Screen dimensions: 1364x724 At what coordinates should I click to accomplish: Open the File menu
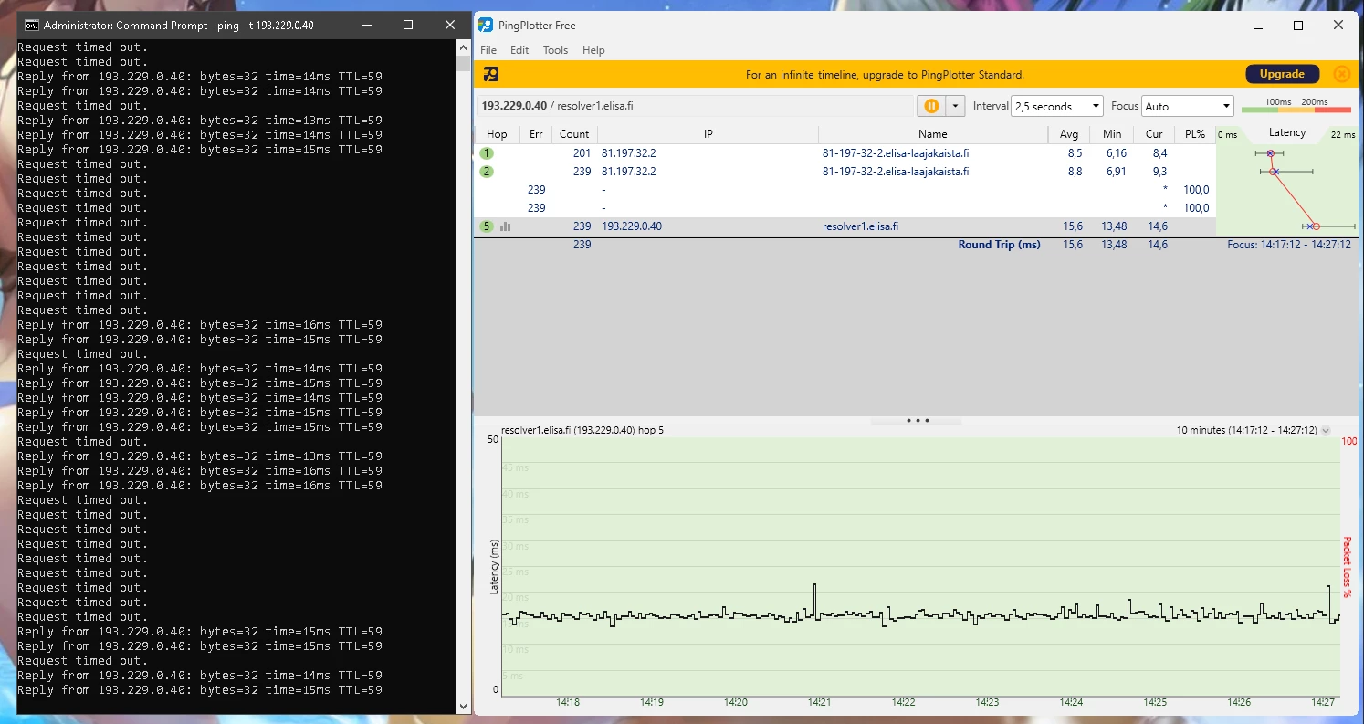point(488,50)
